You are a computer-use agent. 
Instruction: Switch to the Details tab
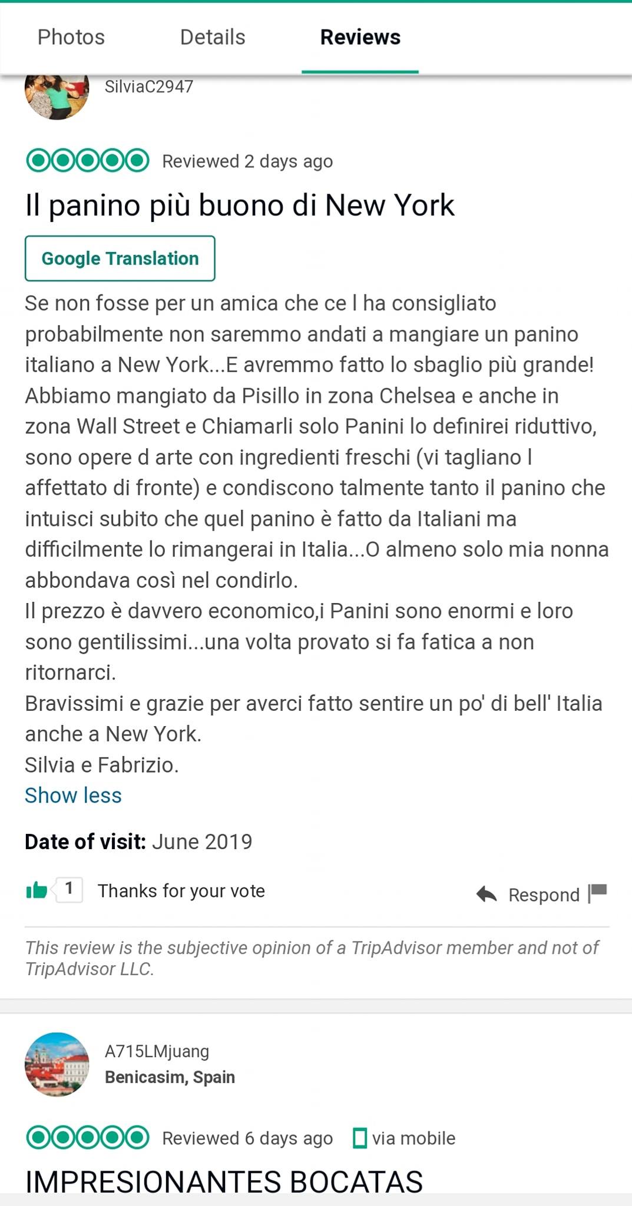tap(213, 37)
